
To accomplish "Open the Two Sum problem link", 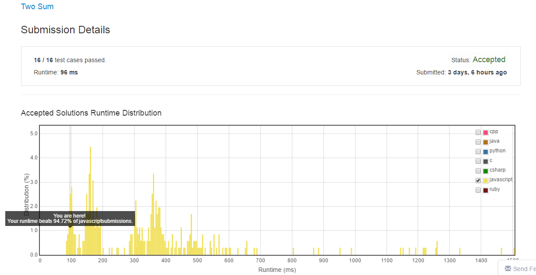I will coord(37,7).
